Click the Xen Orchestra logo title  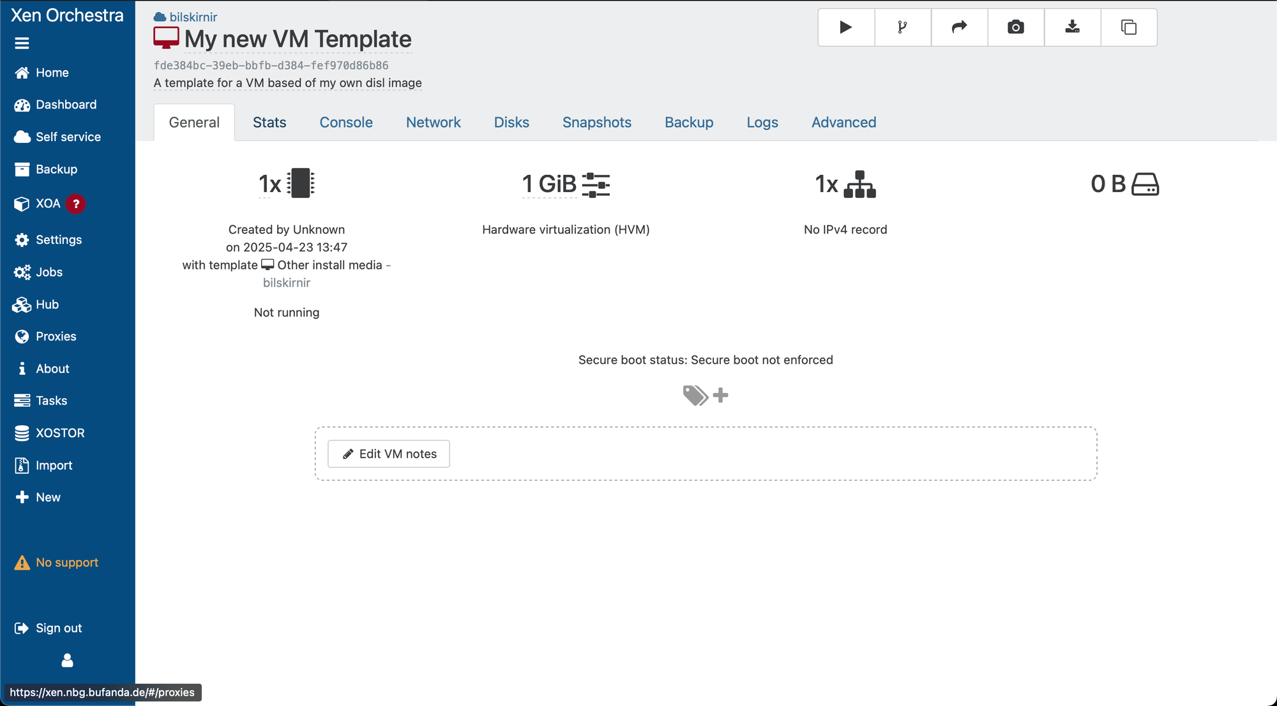(x=67, y=15)
